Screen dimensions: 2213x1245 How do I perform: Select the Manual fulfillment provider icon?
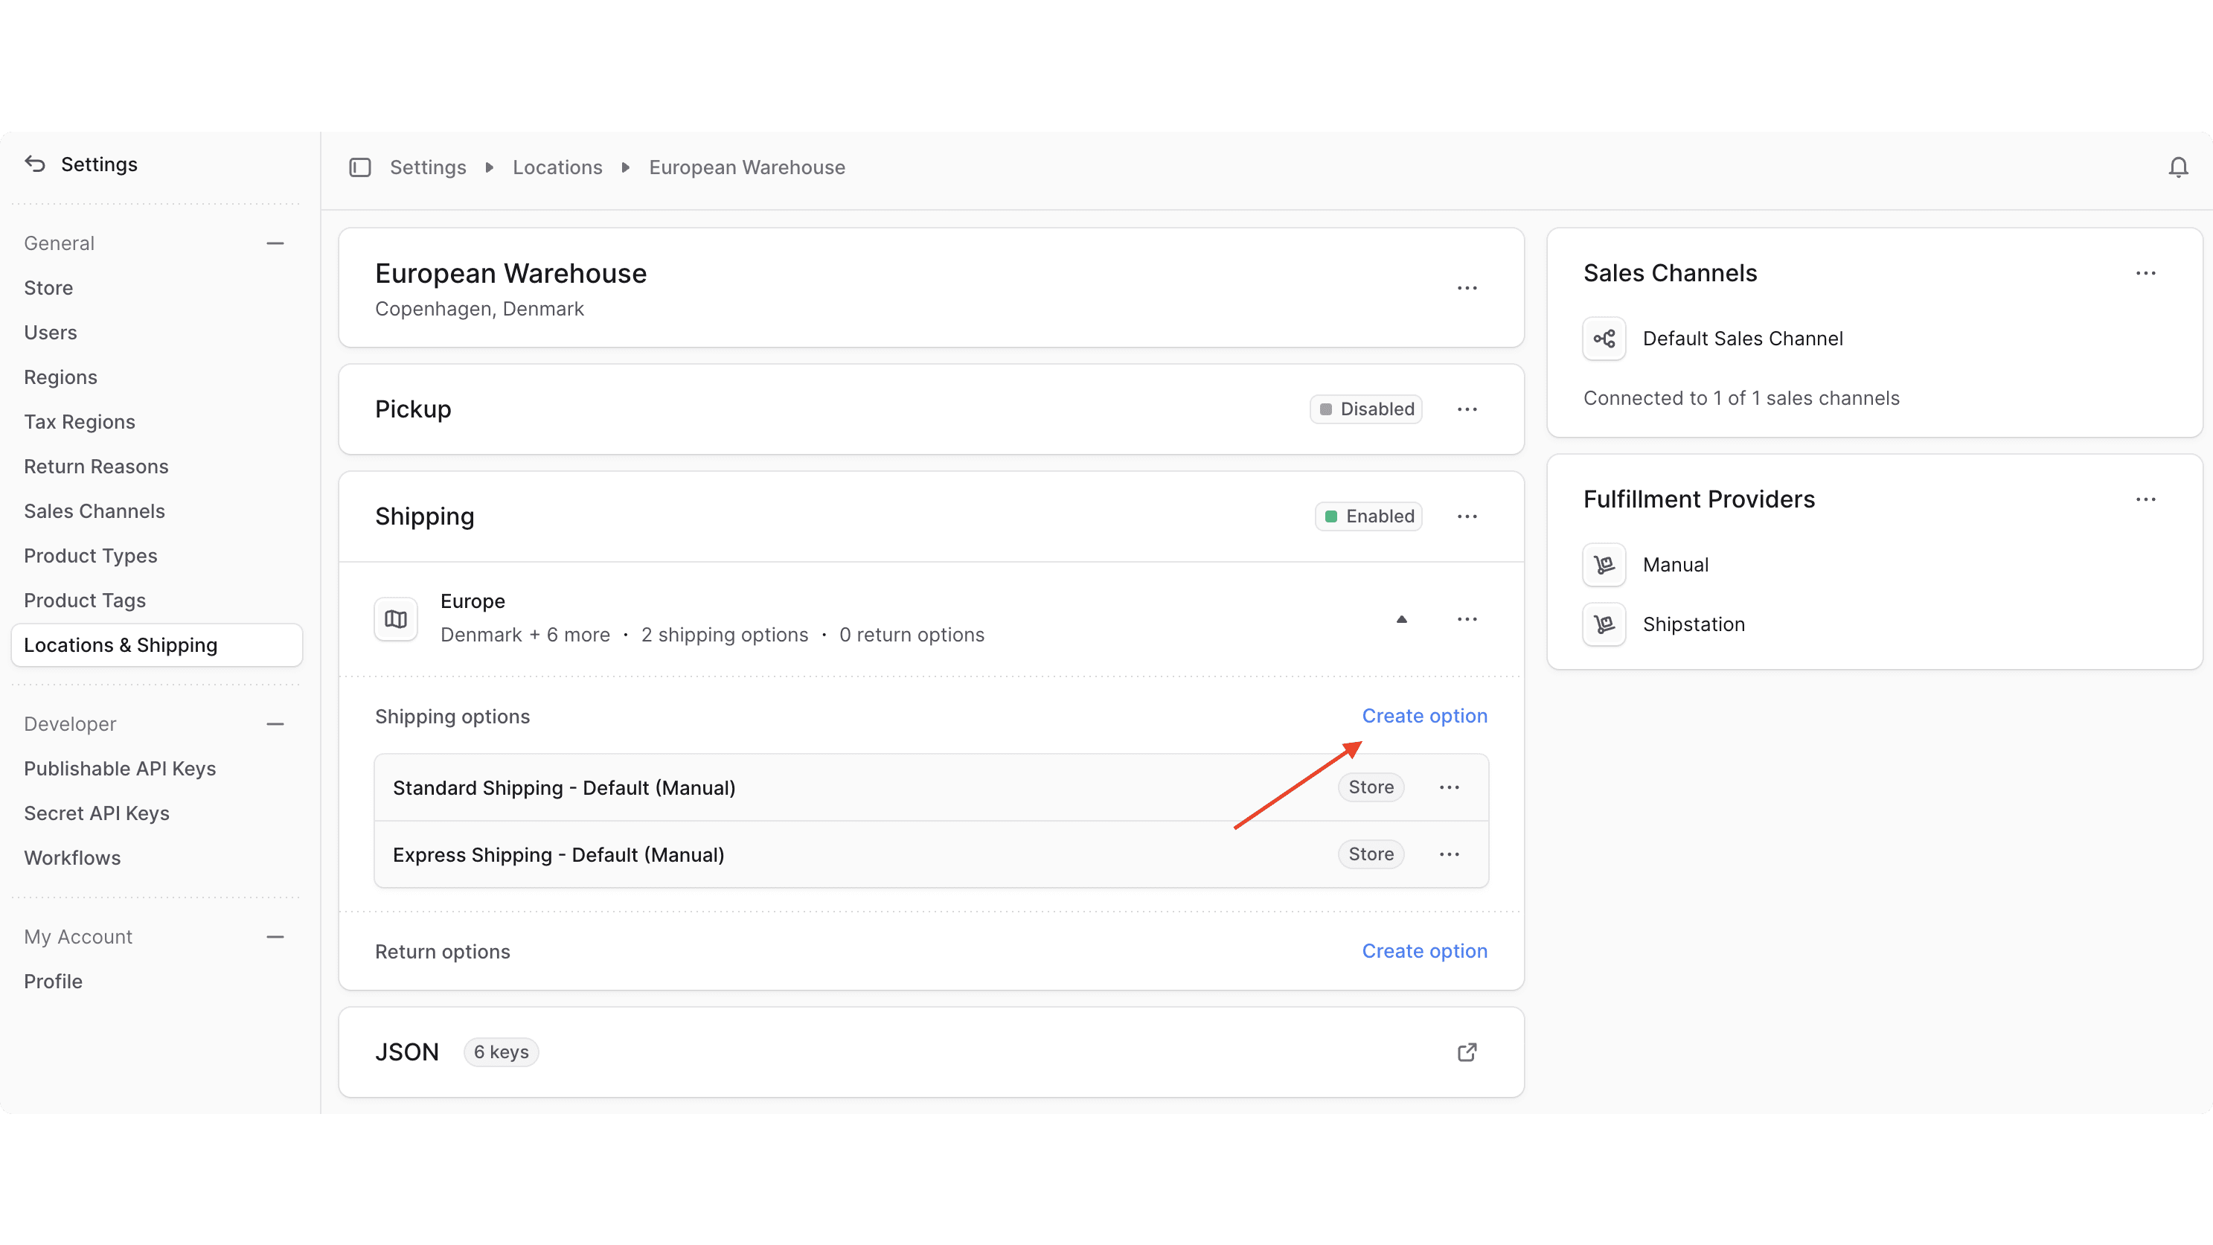point(1604,565)
